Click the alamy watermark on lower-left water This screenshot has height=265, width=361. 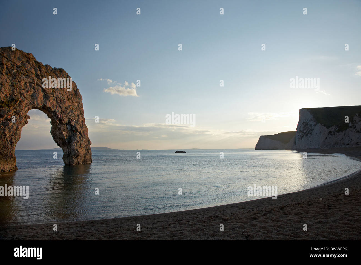pyautogui.click(x=14, y=192)
